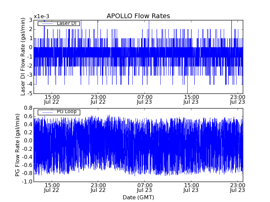This screenshot has height=202, width=270.
Task: Click the 0.8 tick on the PG axis
Action: 28,108
